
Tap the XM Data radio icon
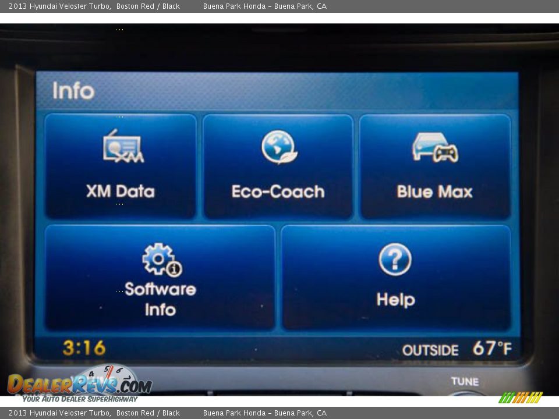tap(122, 147)
